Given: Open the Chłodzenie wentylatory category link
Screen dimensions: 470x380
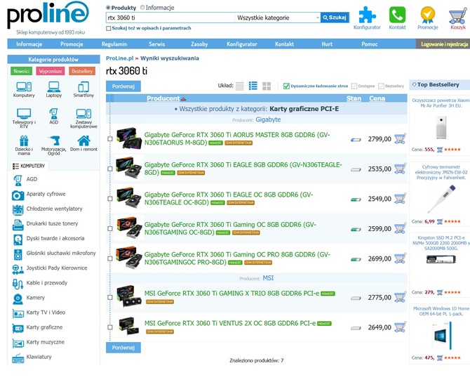Looking at the screenshot, I should (54, 209).
